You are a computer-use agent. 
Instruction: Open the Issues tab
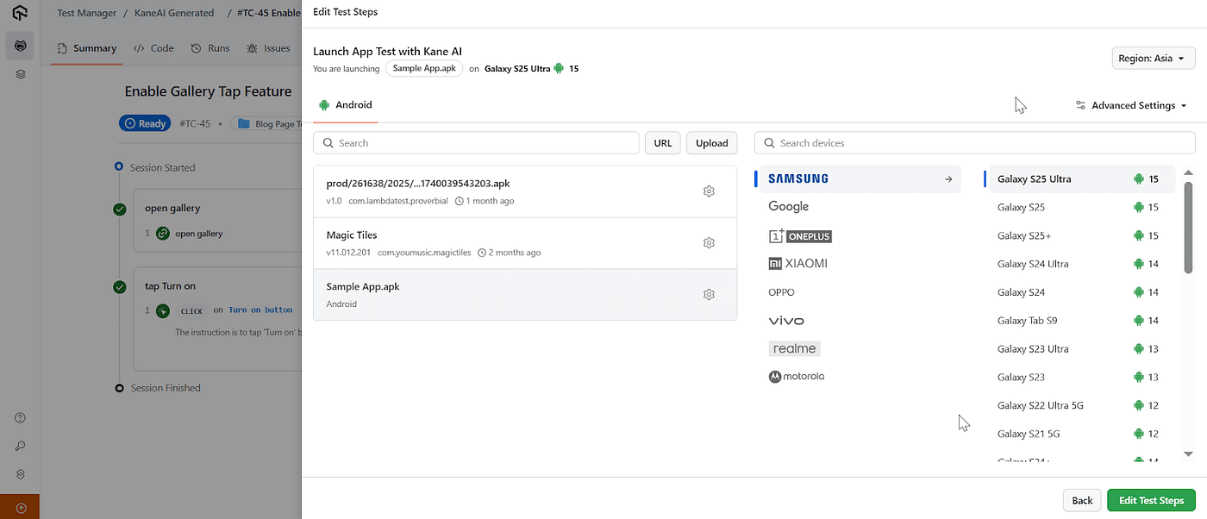click(x=268, y=48)
